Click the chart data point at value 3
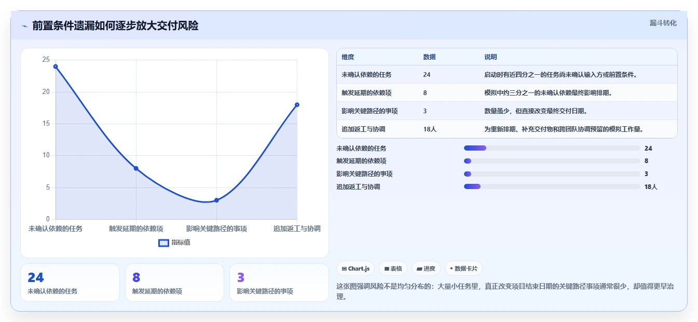Screen dimensions: 698x322 point(216,200)
